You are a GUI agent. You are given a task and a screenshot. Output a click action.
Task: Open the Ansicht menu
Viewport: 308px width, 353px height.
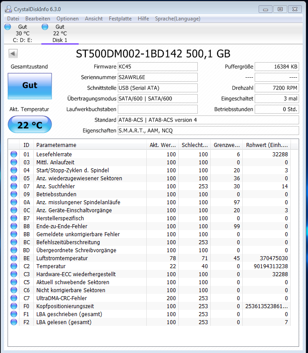94,19
